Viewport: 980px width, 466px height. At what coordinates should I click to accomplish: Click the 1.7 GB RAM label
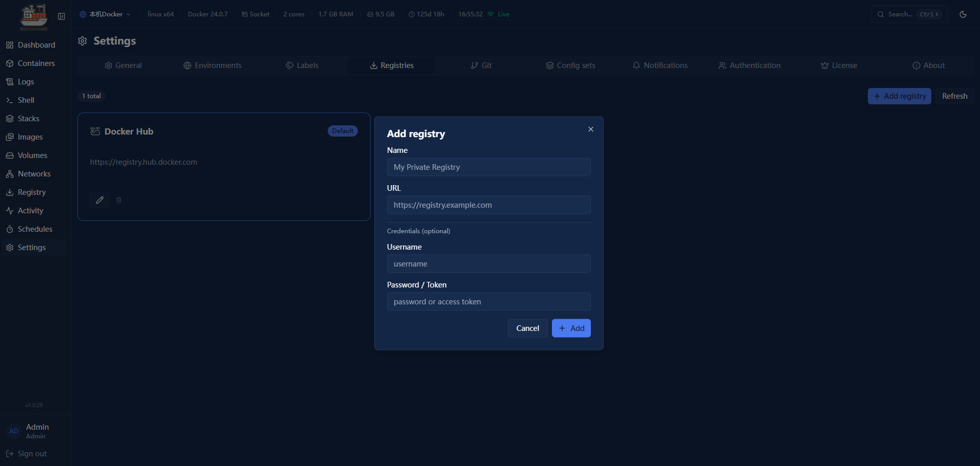336,14
